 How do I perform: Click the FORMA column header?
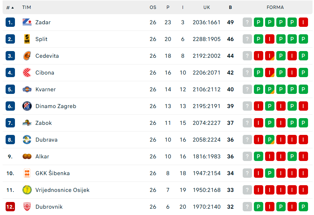point(275,7)
